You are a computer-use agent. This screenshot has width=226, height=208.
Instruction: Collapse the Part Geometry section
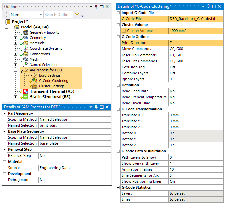(5, 114)
